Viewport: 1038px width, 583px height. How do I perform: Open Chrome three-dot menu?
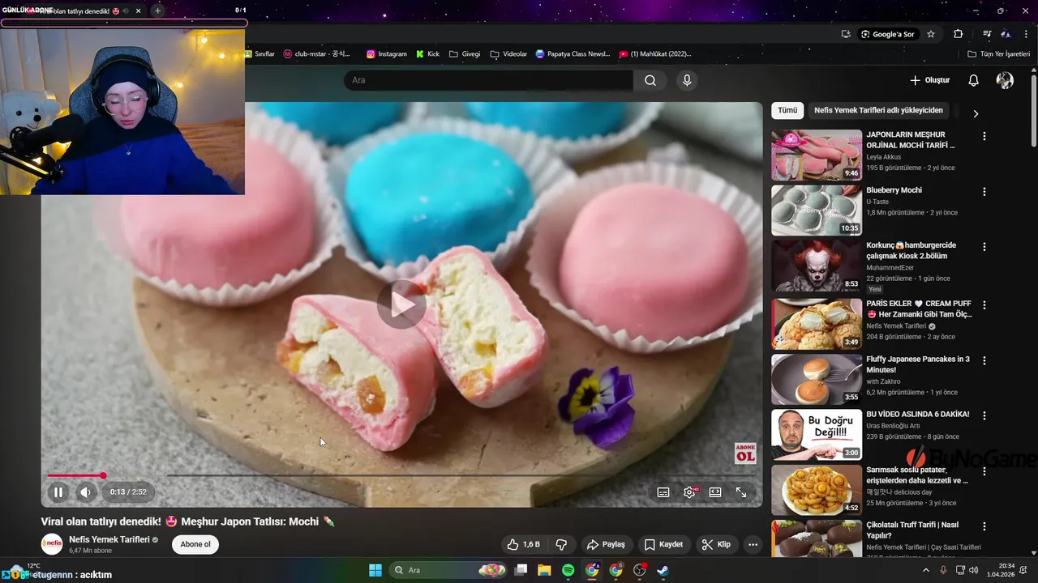1025,34
